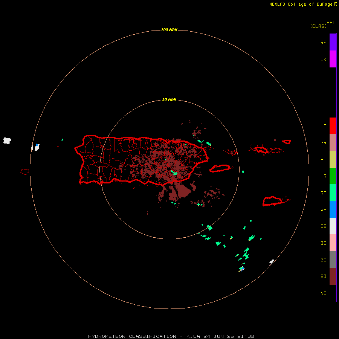Screen dimensions: 339x339
Task: Choose the light pink IC legend swatch
Action: [x=333, y=243]
